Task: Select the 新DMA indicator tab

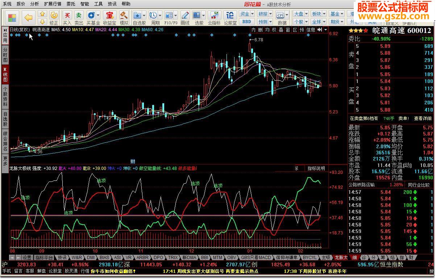Action: tap(189, 258)
